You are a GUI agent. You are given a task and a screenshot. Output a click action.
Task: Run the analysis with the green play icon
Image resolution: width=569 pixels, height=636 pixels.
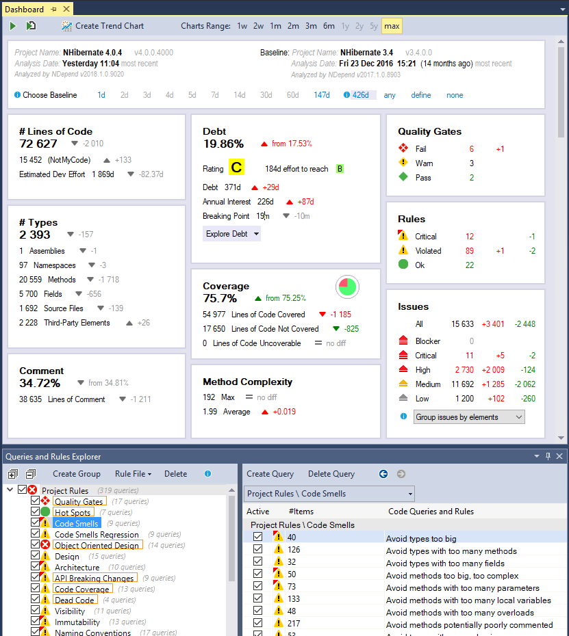[12, 26]
